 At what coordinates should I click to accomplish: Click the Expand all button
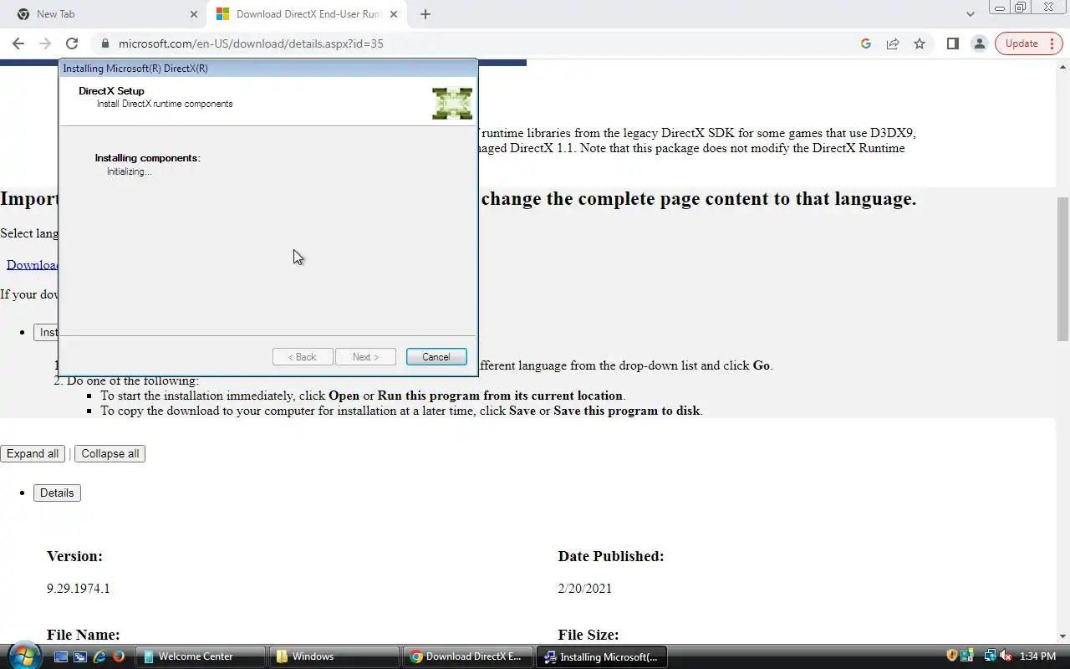tap(33, 453)
